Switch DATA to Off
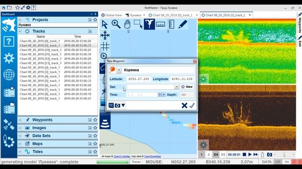 (x=277, y=162)
